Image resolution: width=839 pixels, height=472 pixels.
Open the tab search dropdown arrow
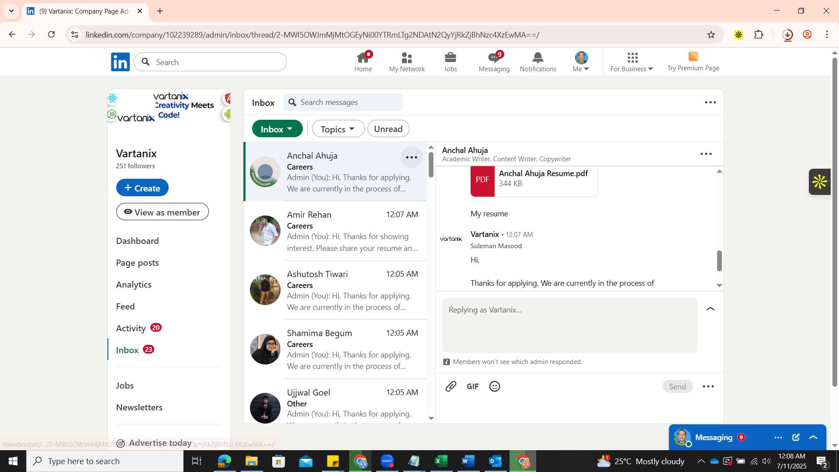coord(11,11)
